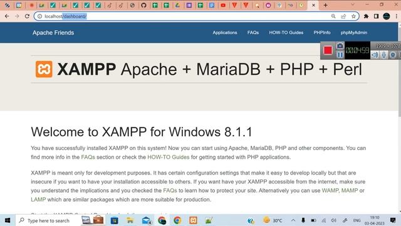Close the active XAMPP tab

pyautogui.click(x=313, y=5)
